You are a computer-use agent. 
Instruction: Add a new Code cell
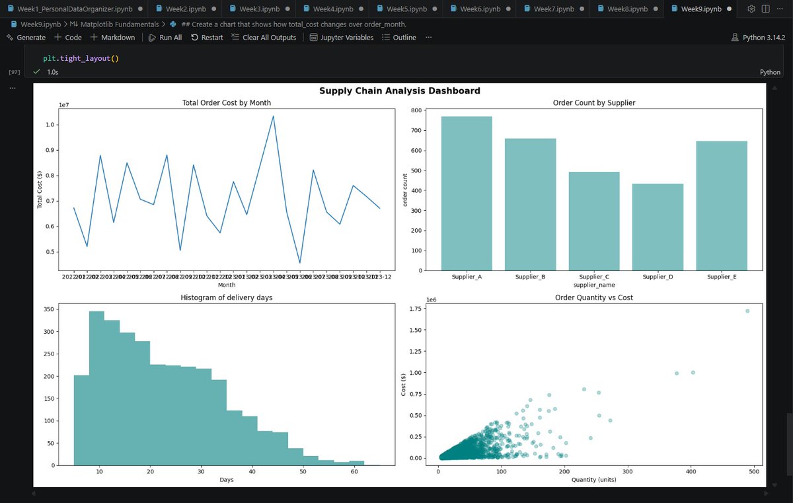(x=68, y=38)
